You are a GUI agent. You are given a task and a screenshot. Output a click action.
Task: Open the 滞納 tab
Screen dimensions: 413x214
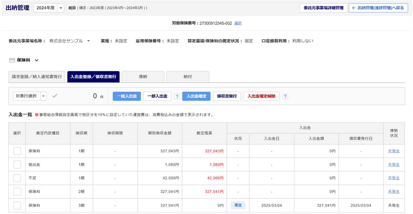(143, 77)
